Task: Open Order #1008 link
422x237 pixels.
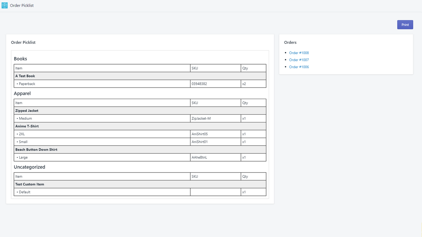Action: tap(299, 53)
